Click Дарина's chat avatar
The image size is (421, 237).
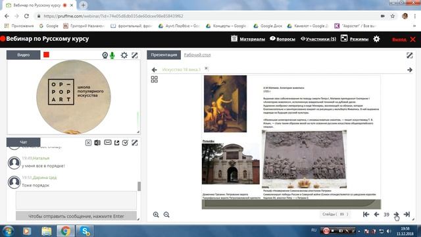coord(14,182)
